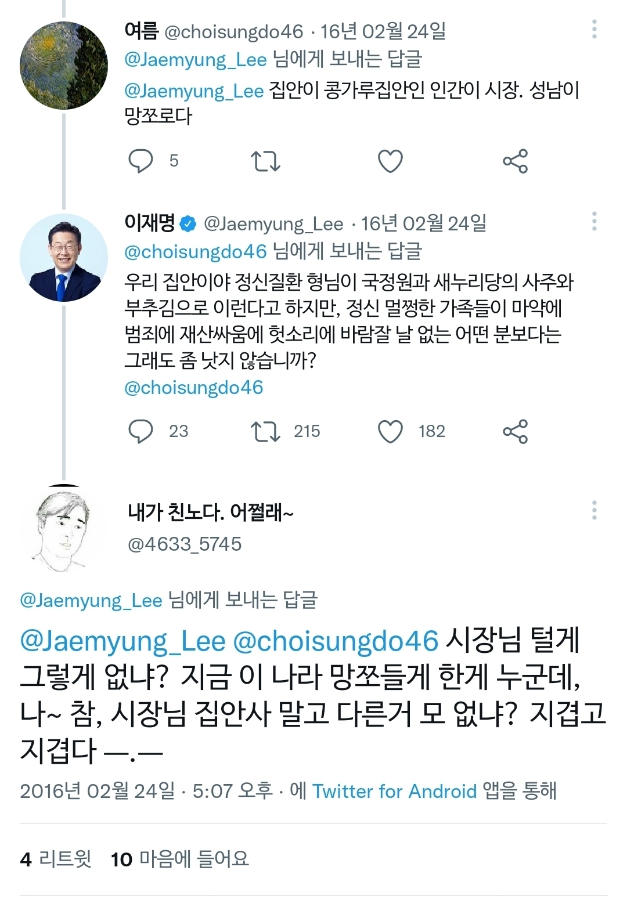Open 이재명's profile photo
Viewport: 627px width, 903px height.
coord(64,257)
